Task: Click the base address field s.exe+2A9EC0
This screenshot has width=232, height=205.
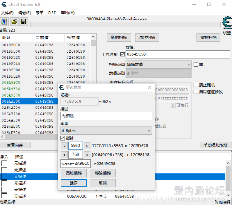Action: click(76, 163)
